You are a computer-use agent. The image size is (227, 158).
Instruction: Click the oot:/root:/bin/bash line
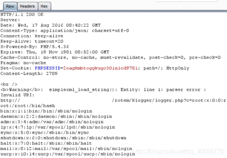[28, 106]
